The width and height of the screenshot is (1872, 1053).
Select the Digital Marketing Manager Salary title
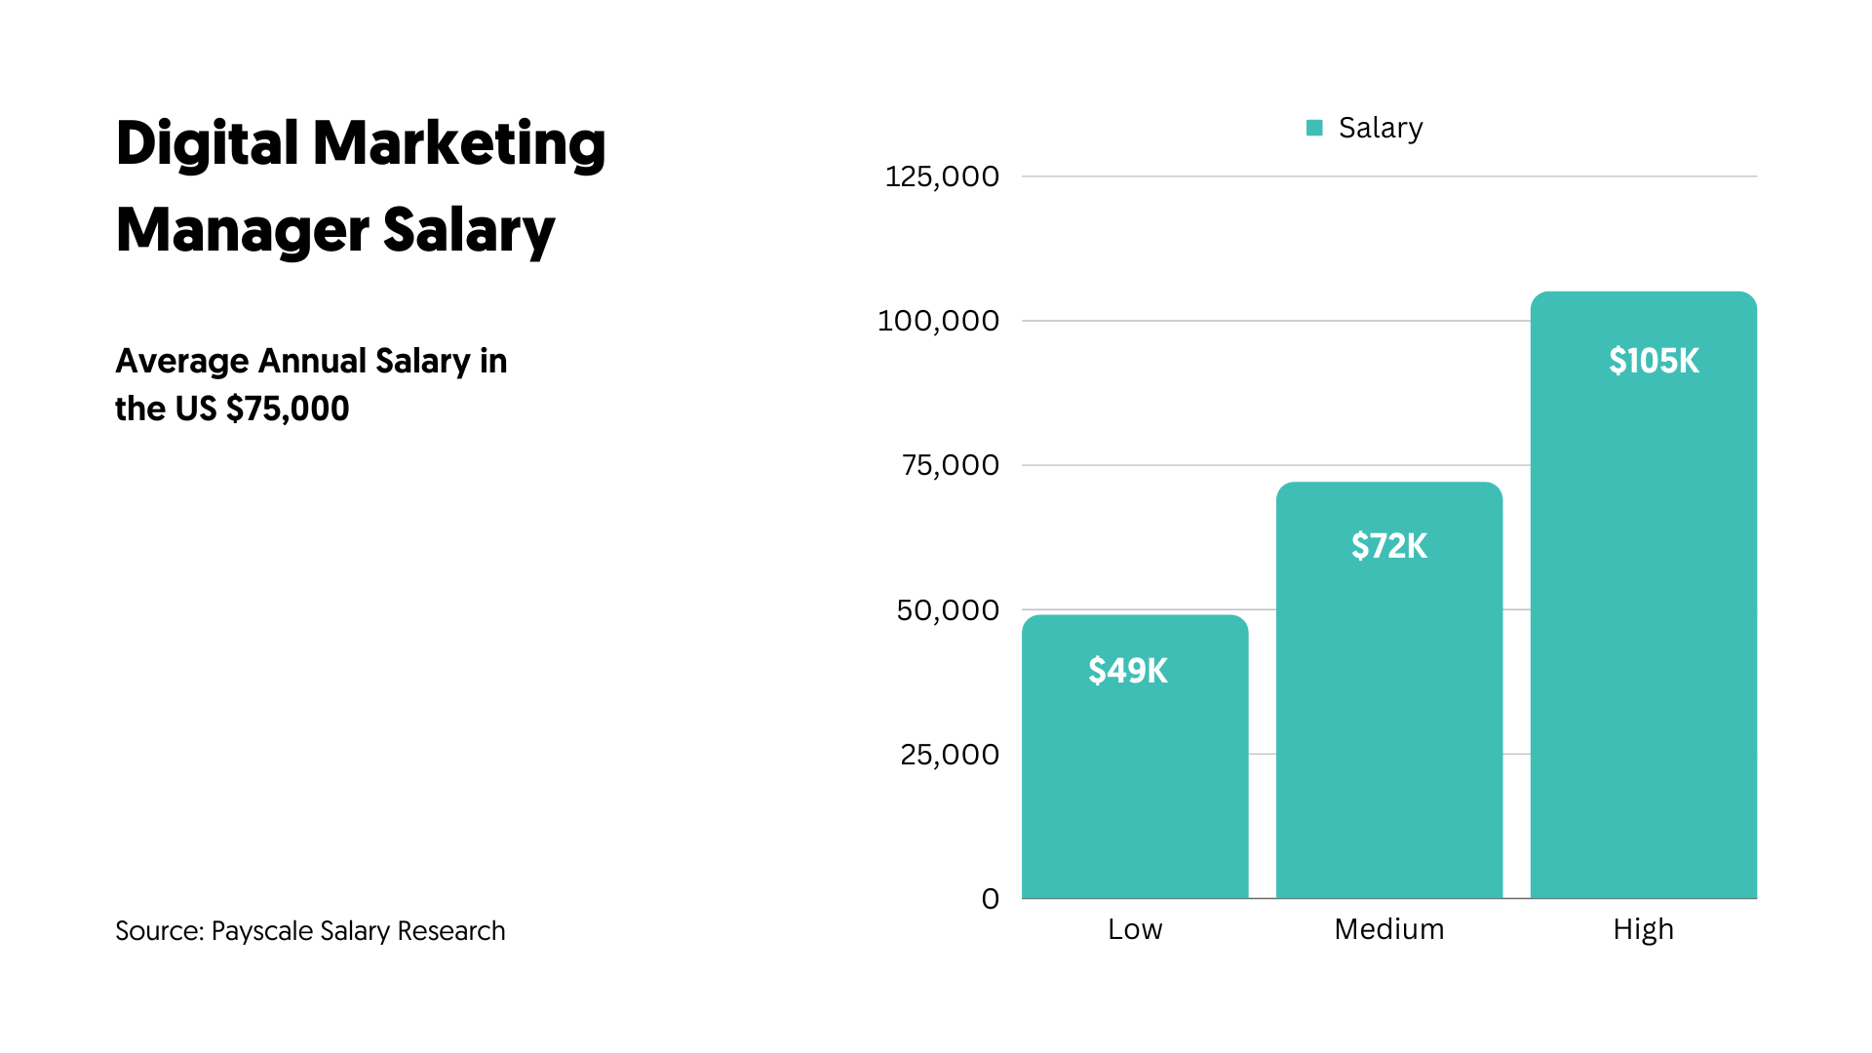[360, 186]
